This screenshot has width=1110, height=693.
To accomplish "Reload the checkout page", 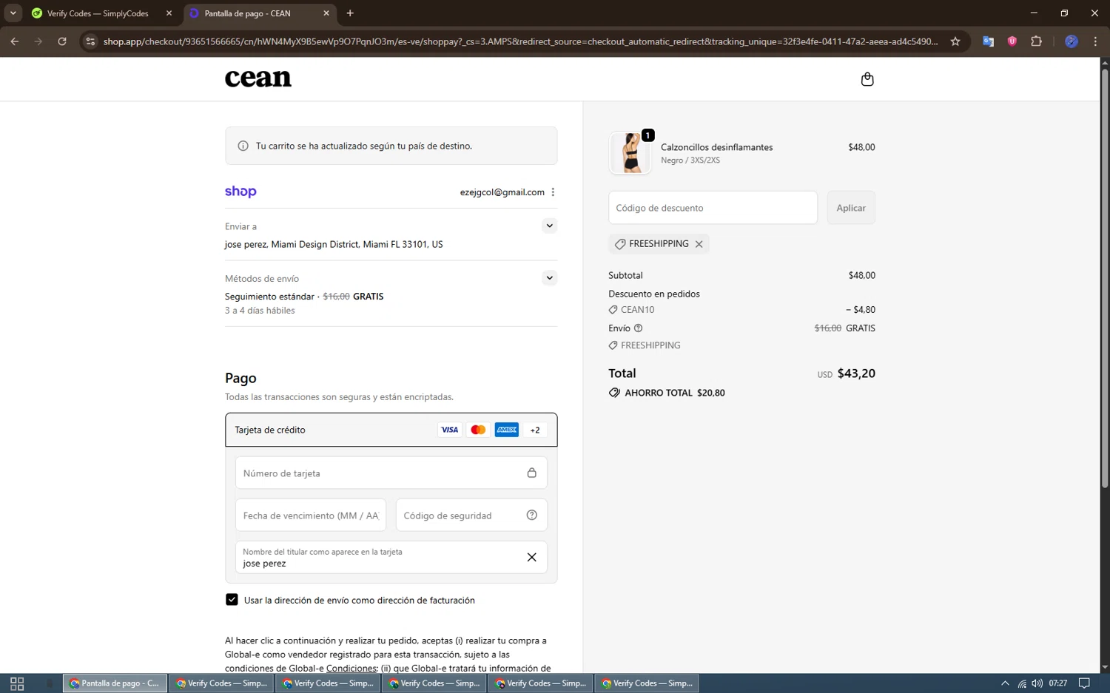I will (x=62, y=41).
